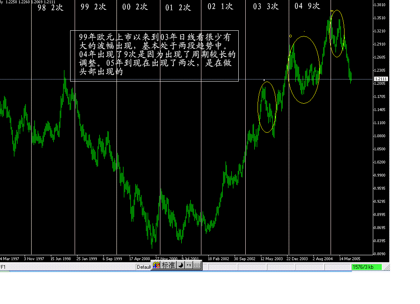Screen dimensions: 420x304
Task: Select the 04 9次 year label
Action: [307, 6]
